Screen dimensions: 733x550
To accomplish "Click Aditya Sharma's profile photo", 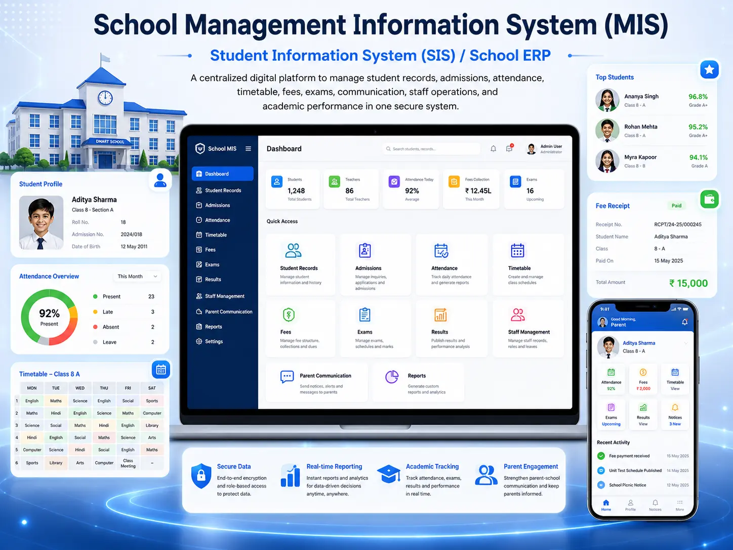I will point(41,223).
